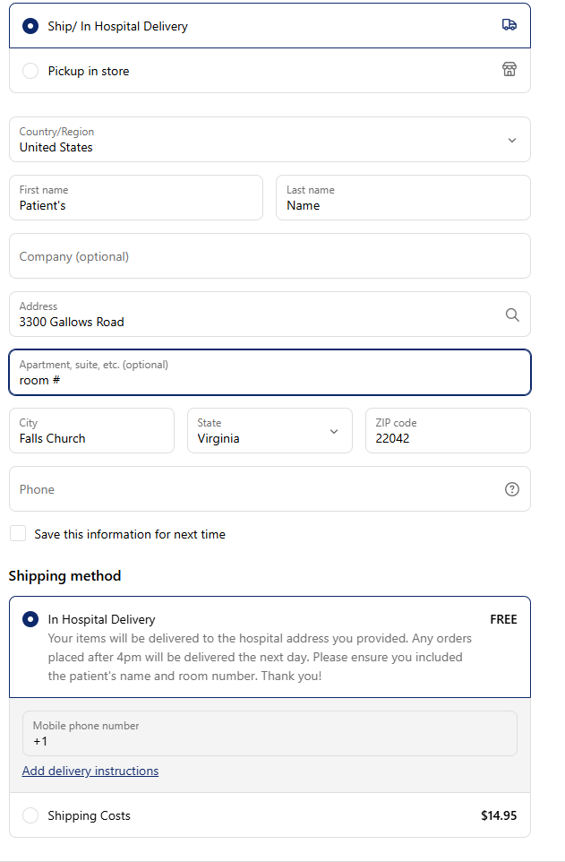Image resolution: width=565 pixels, height=862 pixels.
Task: Select Ship/In Hospital Delivery option
Action: (x=30, y=26)
